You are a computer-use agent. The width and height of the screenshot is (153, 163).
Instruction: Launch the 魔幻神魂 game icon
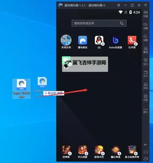click(116, 150)
